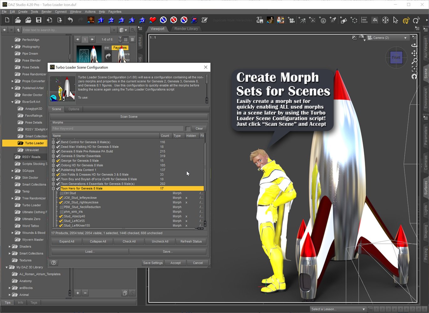429x313 pixels.
Task: Click the blue star number 5 icon
Action: [142, 20]
